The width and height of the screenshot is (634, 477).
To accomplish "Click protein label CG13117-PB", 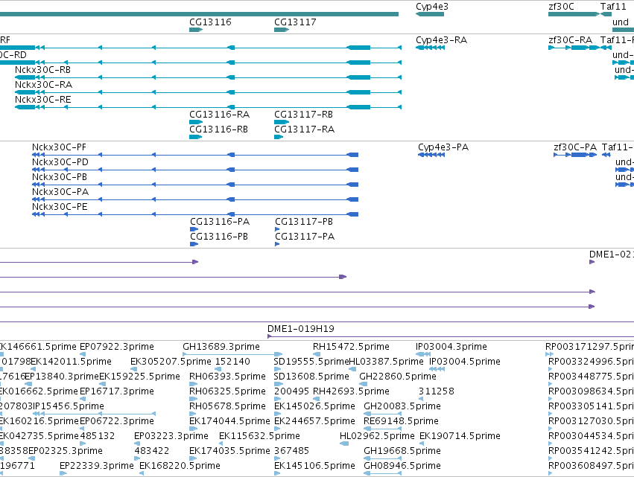I will (x=304, y=223).
